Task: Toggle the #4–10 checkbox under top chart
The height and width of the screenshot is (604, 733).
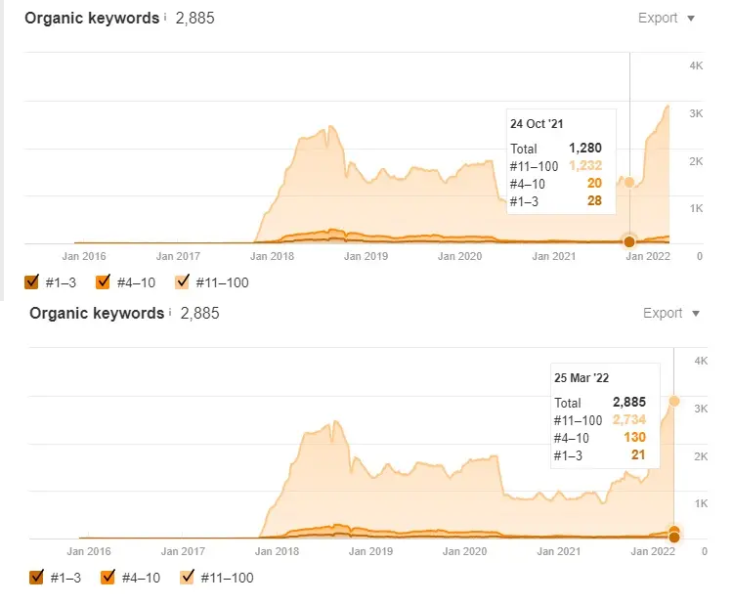Action: coord(103,282)
